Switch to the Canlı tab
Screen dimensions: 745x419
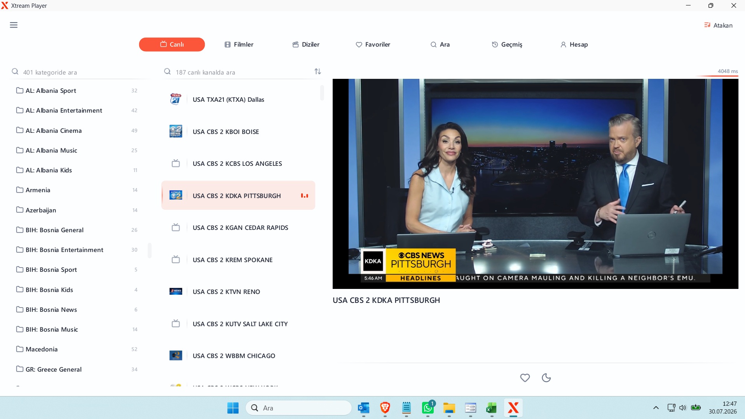pos(172,45)
